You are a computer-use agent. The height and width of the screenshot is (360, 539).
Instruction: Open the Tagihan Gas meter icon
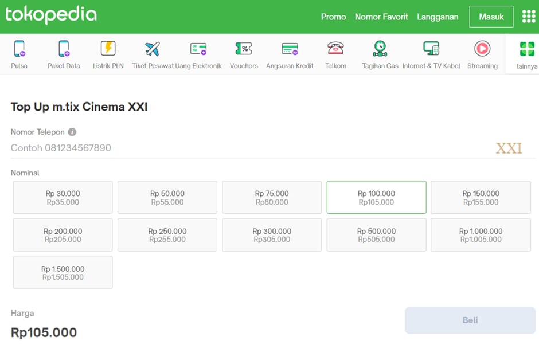coord(380,48)
